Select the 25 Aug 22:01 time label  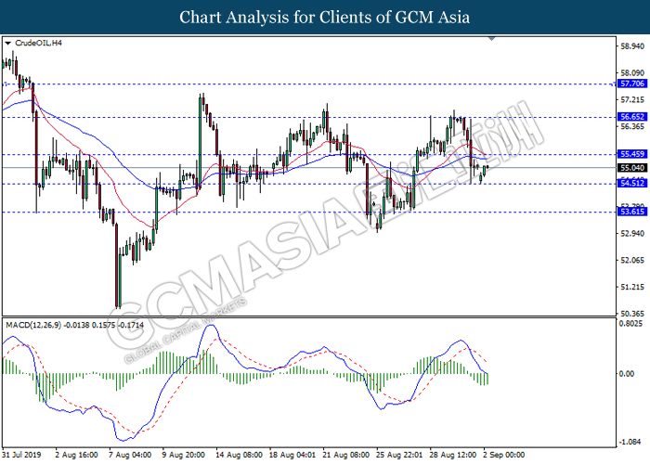click(399, 455)
